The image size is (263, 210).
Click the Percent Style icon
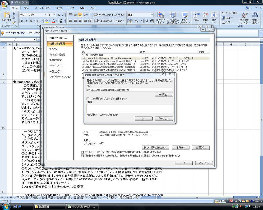136,21
